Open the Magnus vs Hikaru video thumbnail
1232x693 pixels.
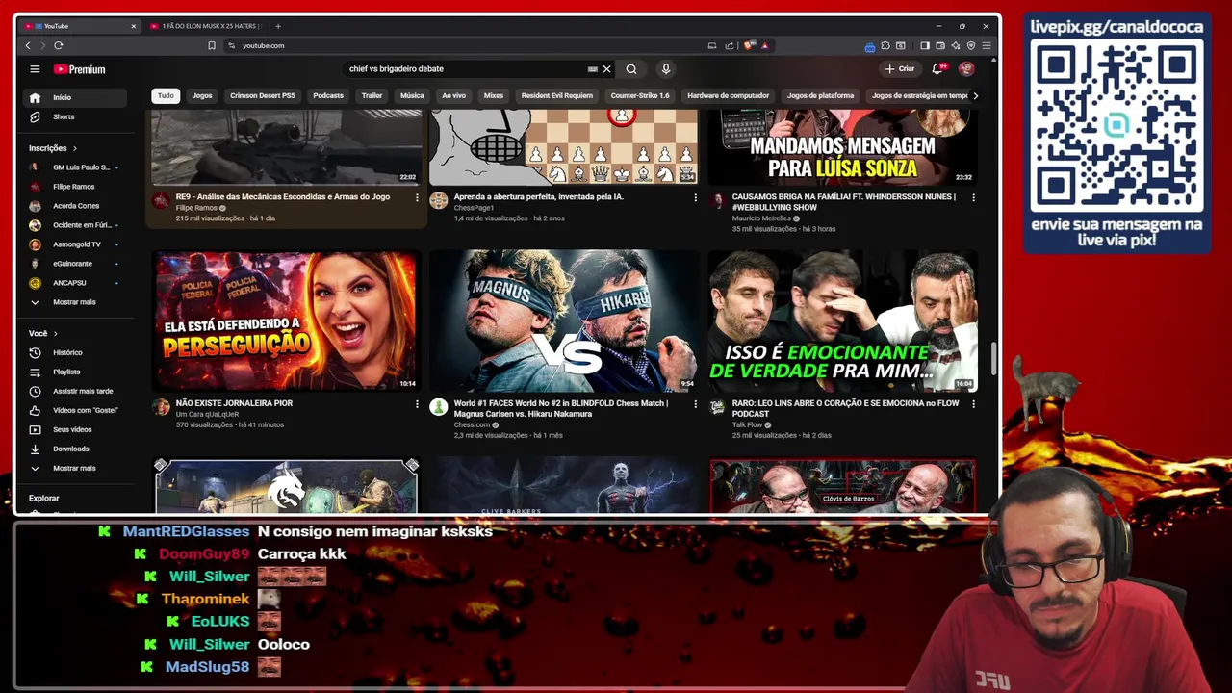(564, 321)
